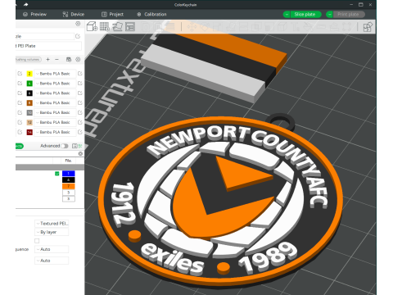
Task: Open filament 12 Bambu PLA Basic dropdown
Action: point(55,122)
